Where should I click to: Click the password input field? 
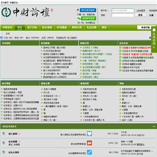coord(123,15)
